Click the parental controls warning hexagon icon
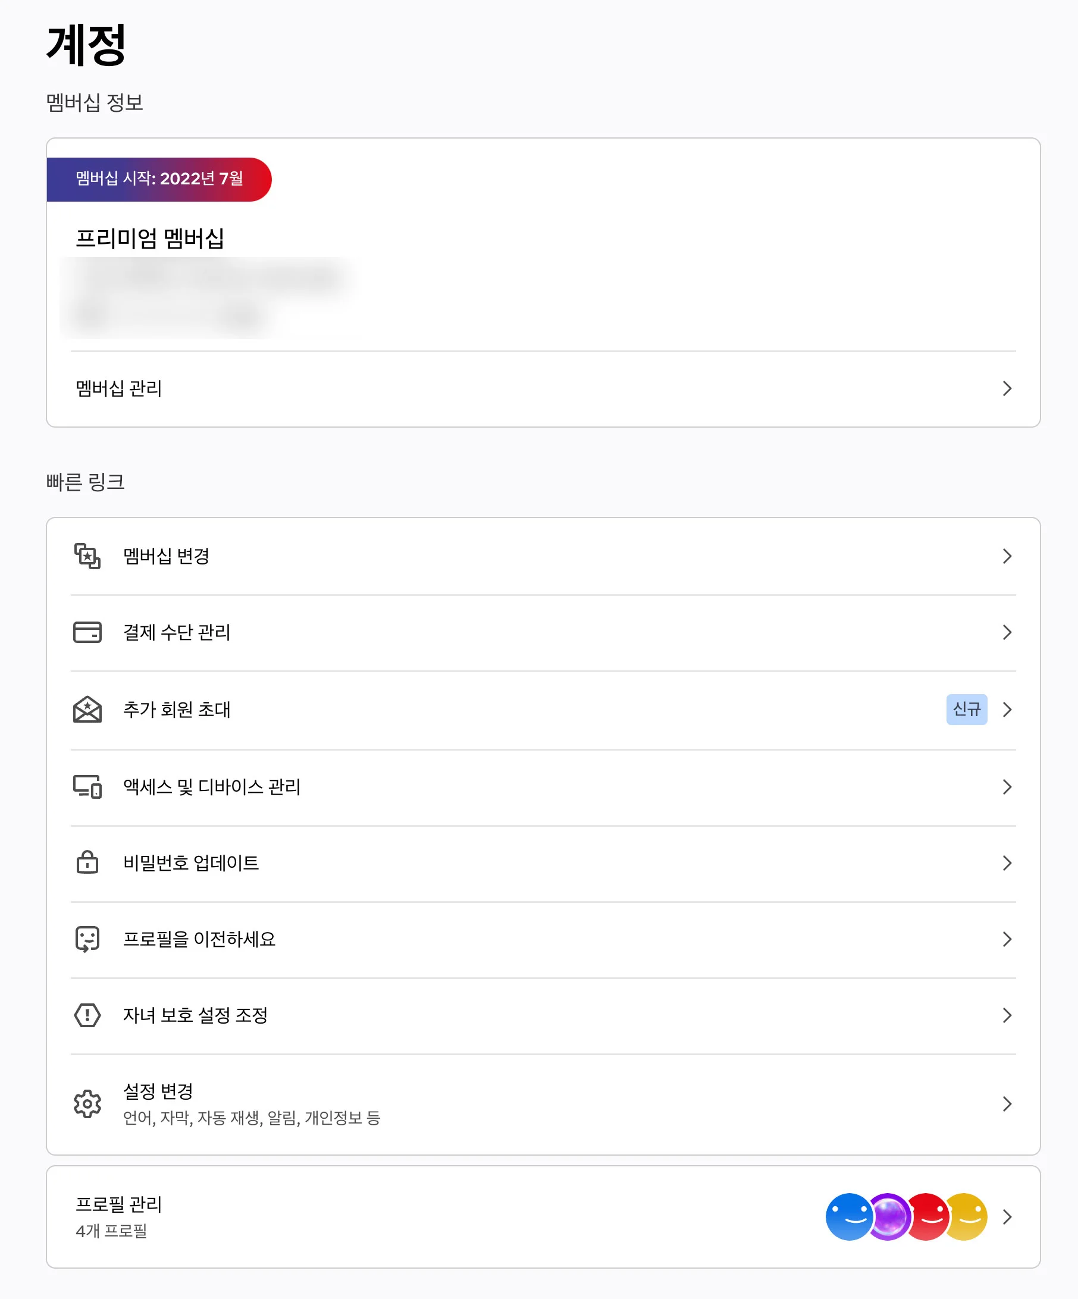The width and height of the screenshot is (1078, 1299). (87, 1015)
